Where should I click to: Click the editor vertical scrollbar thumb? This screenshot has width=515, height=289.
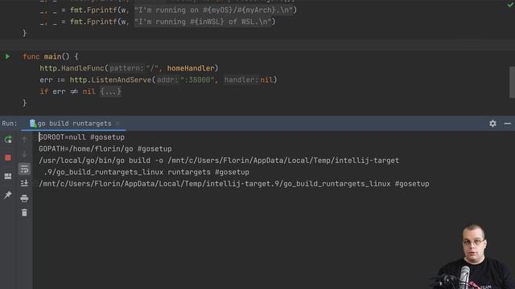512,82
